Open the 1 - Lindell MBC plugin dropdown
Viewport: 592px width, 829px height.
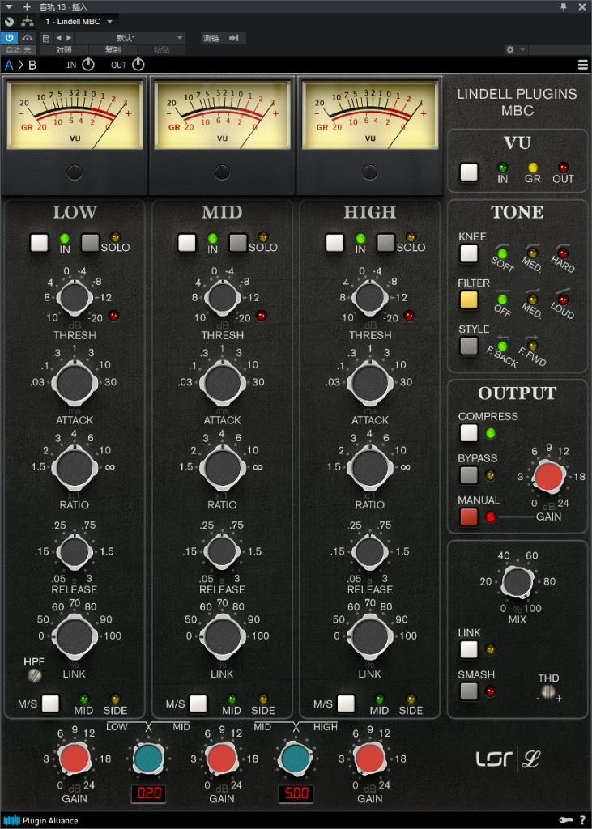[x=79, y=22]
